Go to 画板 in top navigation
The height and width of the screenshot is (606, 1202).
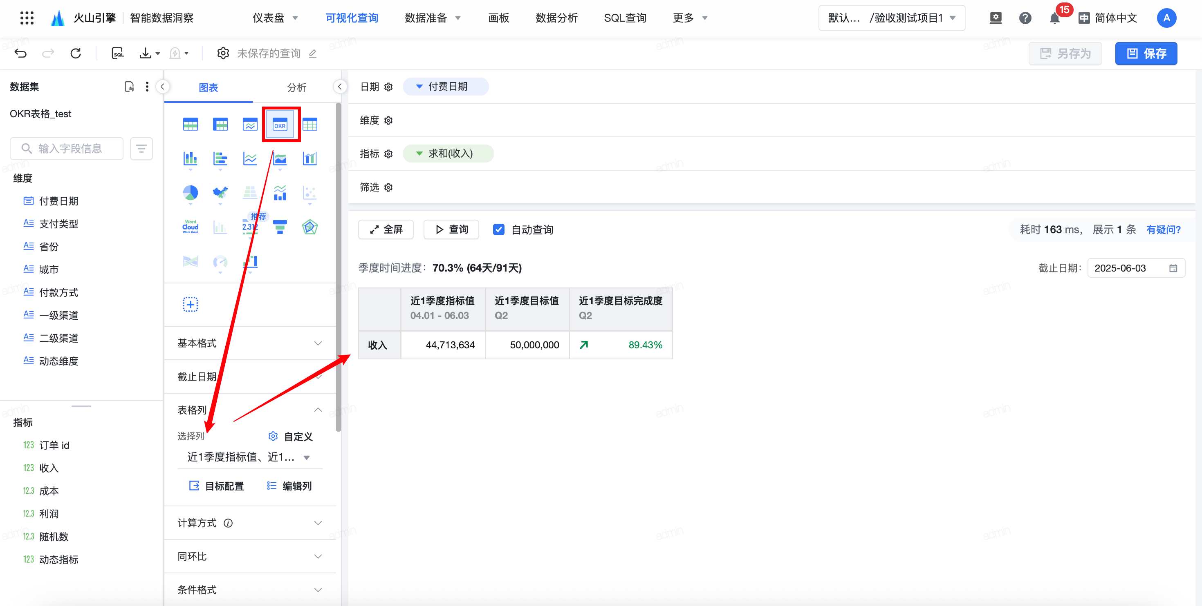tap(498, 18)
